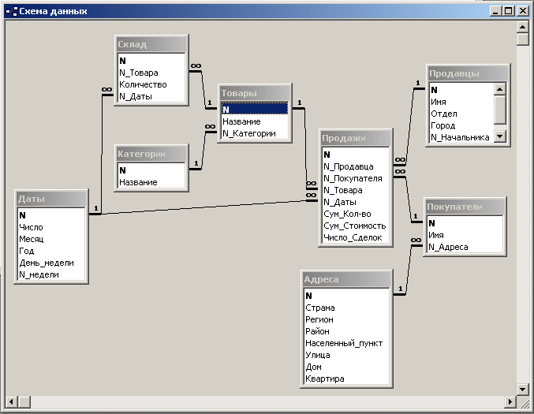Viewport: 534px width, 414px height.
Task: Click the main vertical scrollbar down arrow
Action: pos(522,389)
